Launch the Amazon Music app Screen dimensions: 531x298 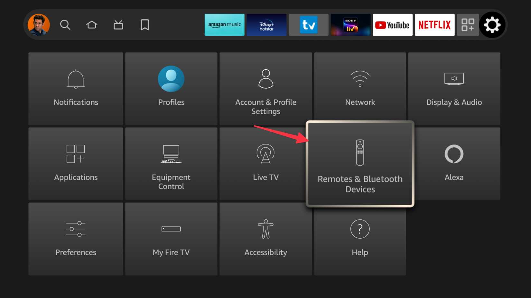(x=224, y=25)
